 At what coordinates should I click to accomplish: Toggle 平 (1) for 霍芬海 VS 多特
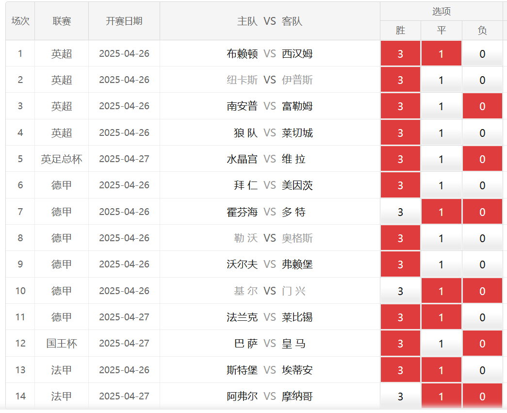click(x=442, y=212)
